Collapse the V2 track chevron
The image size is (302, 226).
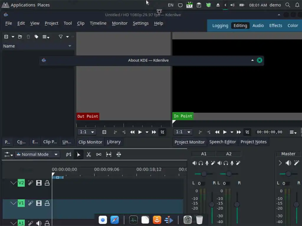pyautogui.click(x=14, y=183)
